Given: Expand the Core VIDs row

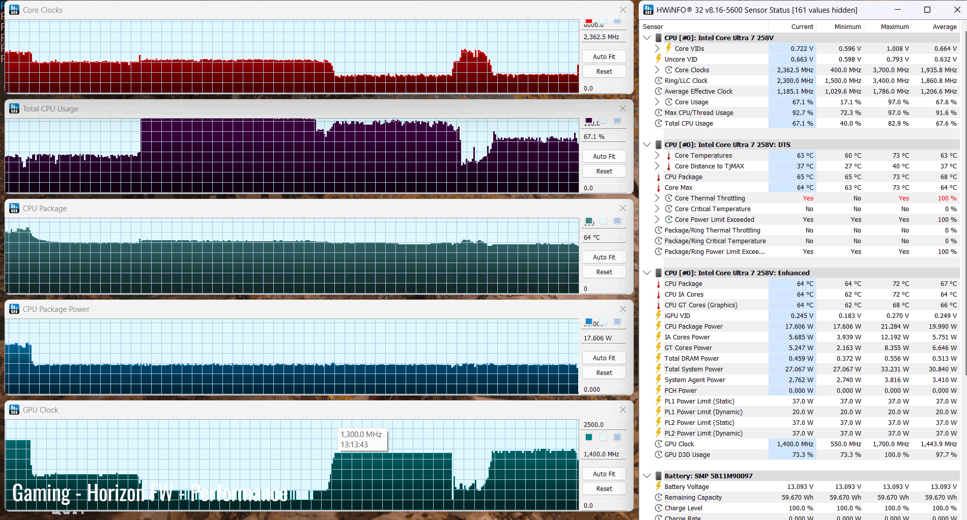Looking at the screenshot, I should 657,48.
